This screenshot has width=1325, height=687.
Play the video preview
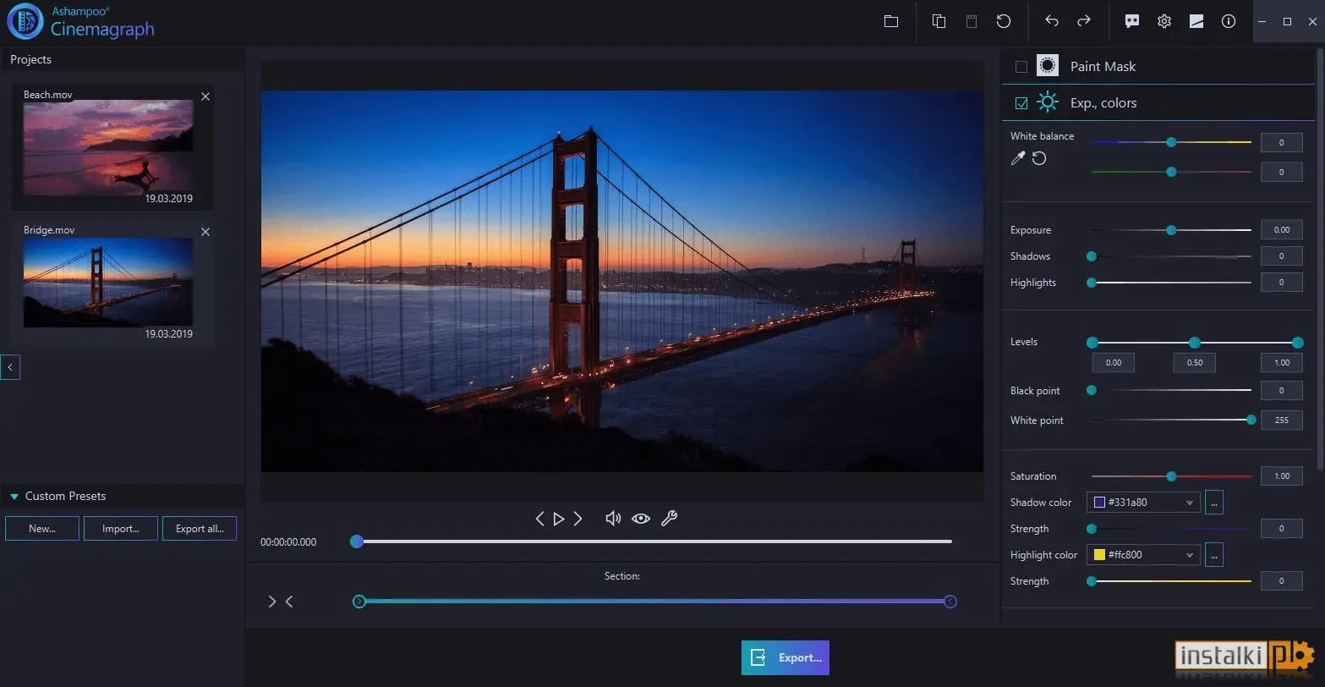(x=559, y=519)
